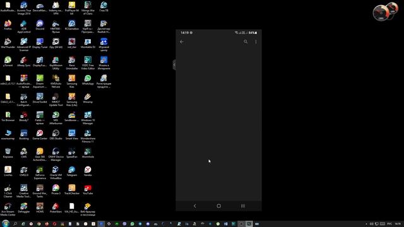Select the YouTube desktop shortcut

(x=88, y=190)
